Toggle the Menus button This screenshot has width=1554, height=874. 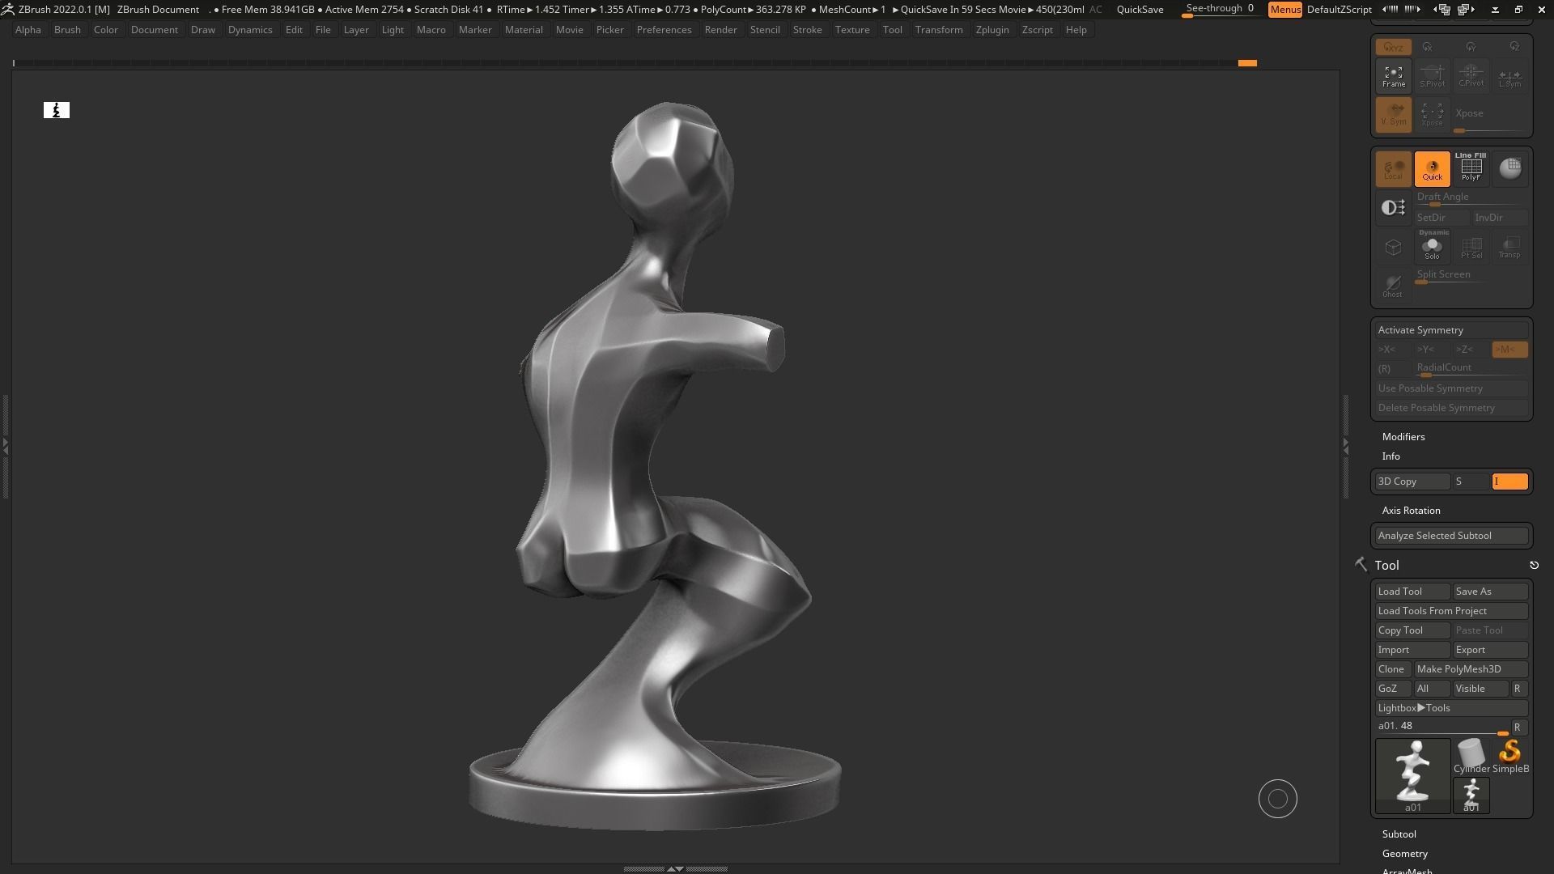pyautogui.click(x=1285, y=10)
